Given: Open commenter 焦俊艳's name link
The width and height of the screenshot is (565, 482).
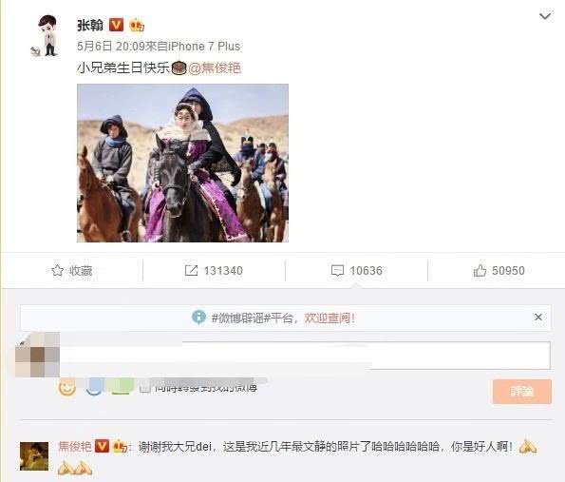Looking at the screenshot, I should 75,447.
